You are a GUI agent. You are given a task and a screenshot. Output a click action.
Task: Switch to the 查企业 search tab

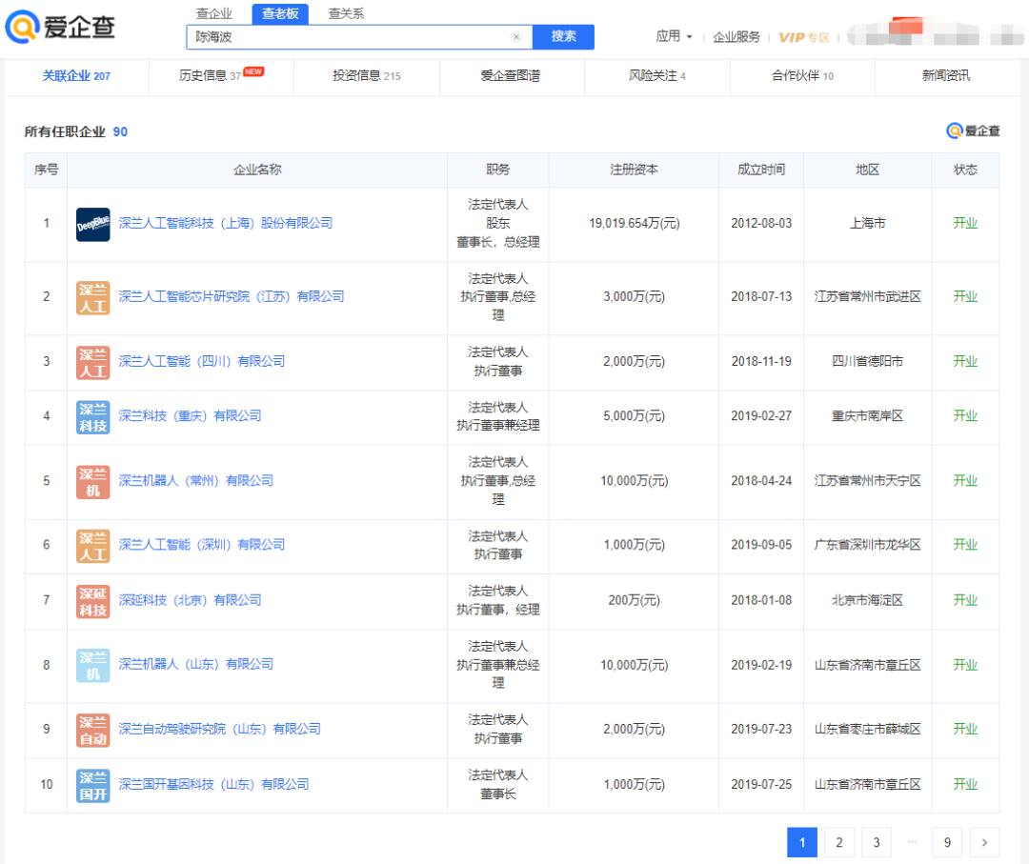tap(213, 13)
